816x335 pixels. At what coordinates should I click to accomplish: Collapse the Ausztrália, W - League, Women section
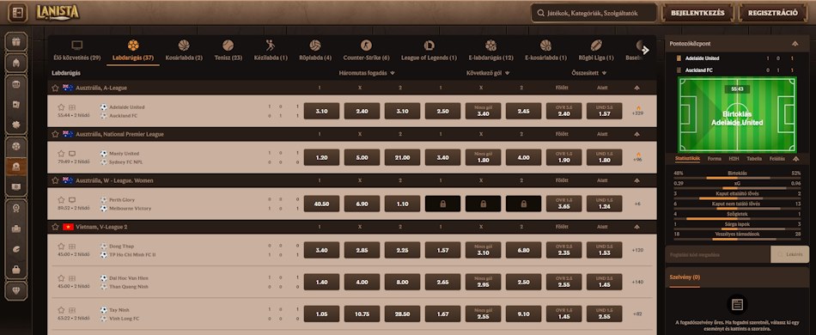[637, 180]
